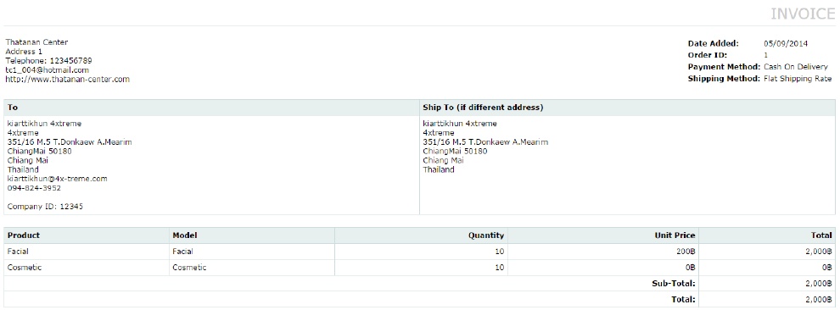
Task: Click the To column header
Action: tap(13, 108)
